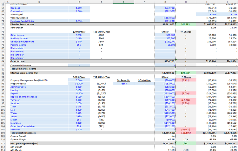
Task: Click Effective Rental Income row label
Action: [22, 24]
